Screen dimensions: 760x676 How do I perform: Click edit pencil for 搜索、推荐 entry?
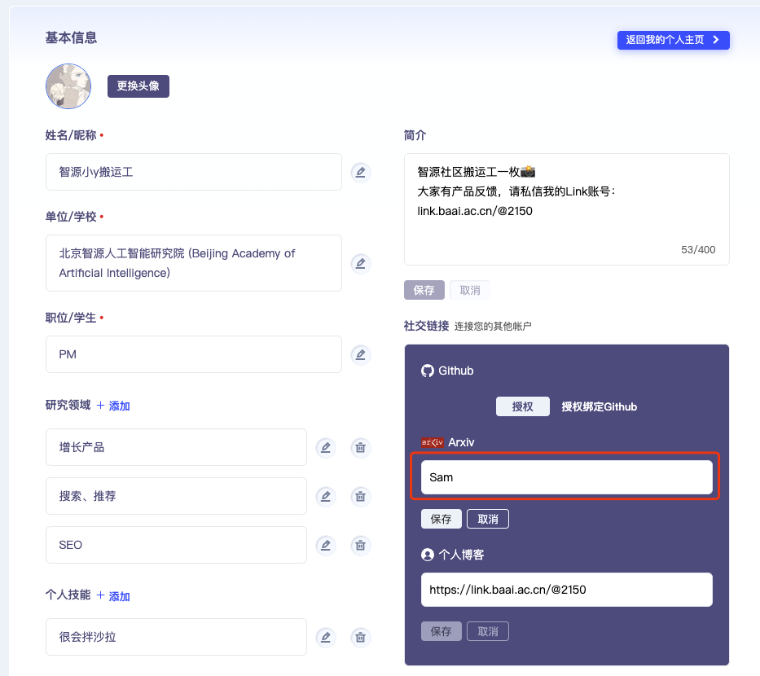click(326, 496)
